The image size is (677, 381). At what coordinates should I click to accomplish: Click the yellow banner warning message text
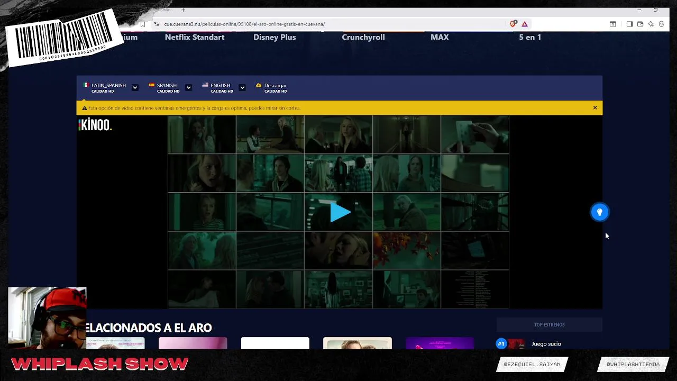point(194,108)
